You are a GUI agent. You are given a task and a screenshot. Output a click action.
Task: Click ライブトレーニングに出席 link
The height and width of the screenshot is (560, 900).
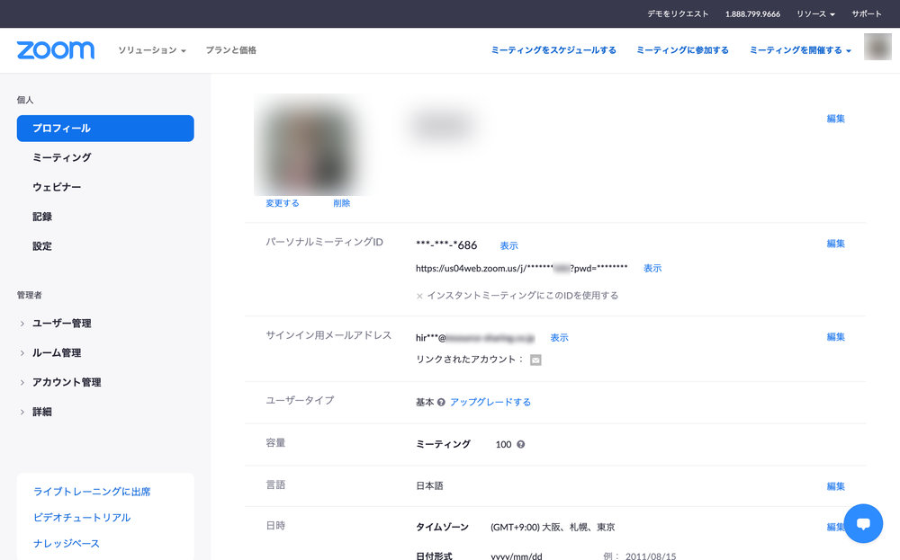click(92, 492)
